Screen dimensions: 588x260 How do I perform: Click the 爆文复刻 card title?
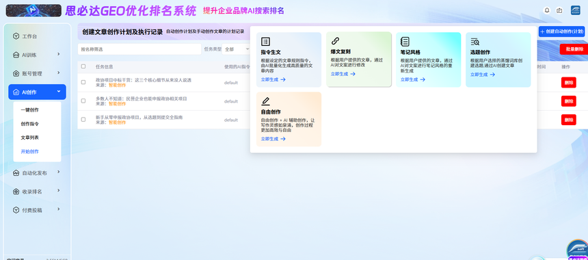click(340, 51)
